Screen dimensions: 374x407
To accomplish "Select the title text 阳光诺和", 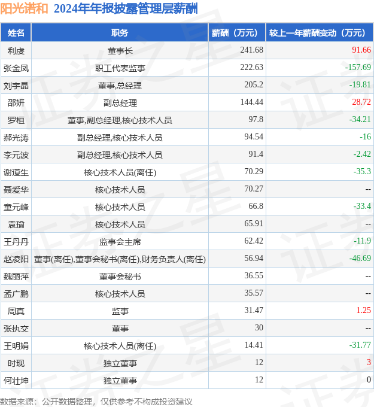I will [x=24, y=8].
